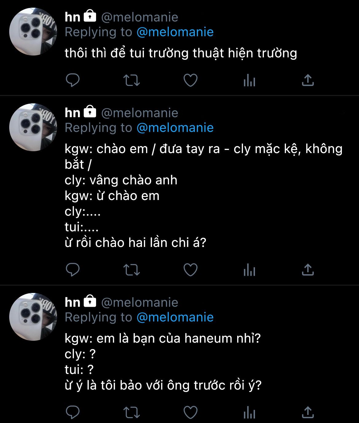
Task: Like the first tweet about hiện trường
Action: tap(190, 80)
